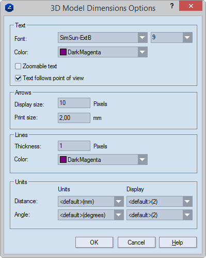The width and height of the screenshot is (206, 258).
Task: Click the Arrows Display size field
Action: pos(74,103)
